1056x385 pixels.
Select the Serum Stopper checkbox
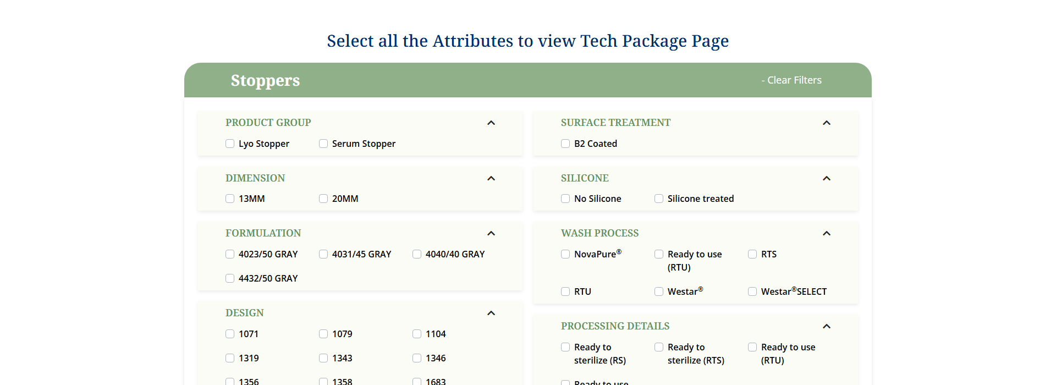tap(323, 144)
